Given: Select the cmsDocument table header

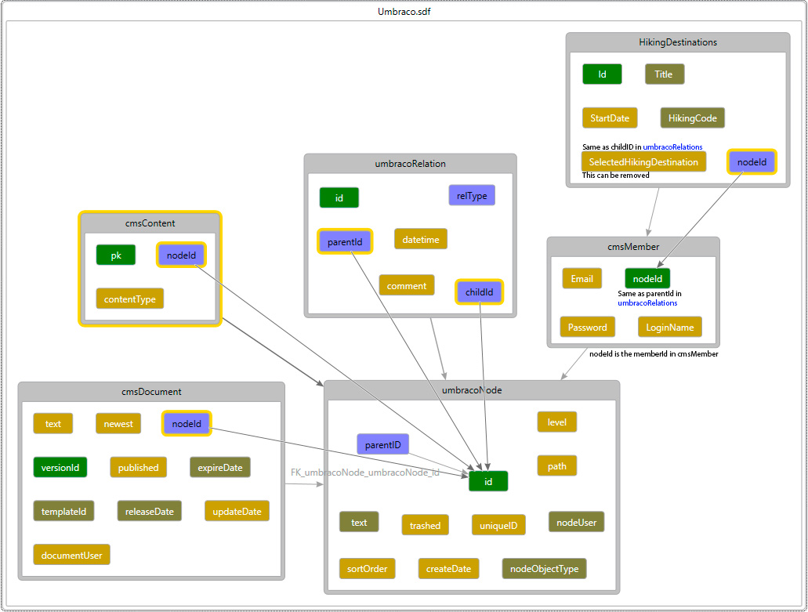Looking at the screenshot, I should tap(151, 392).
